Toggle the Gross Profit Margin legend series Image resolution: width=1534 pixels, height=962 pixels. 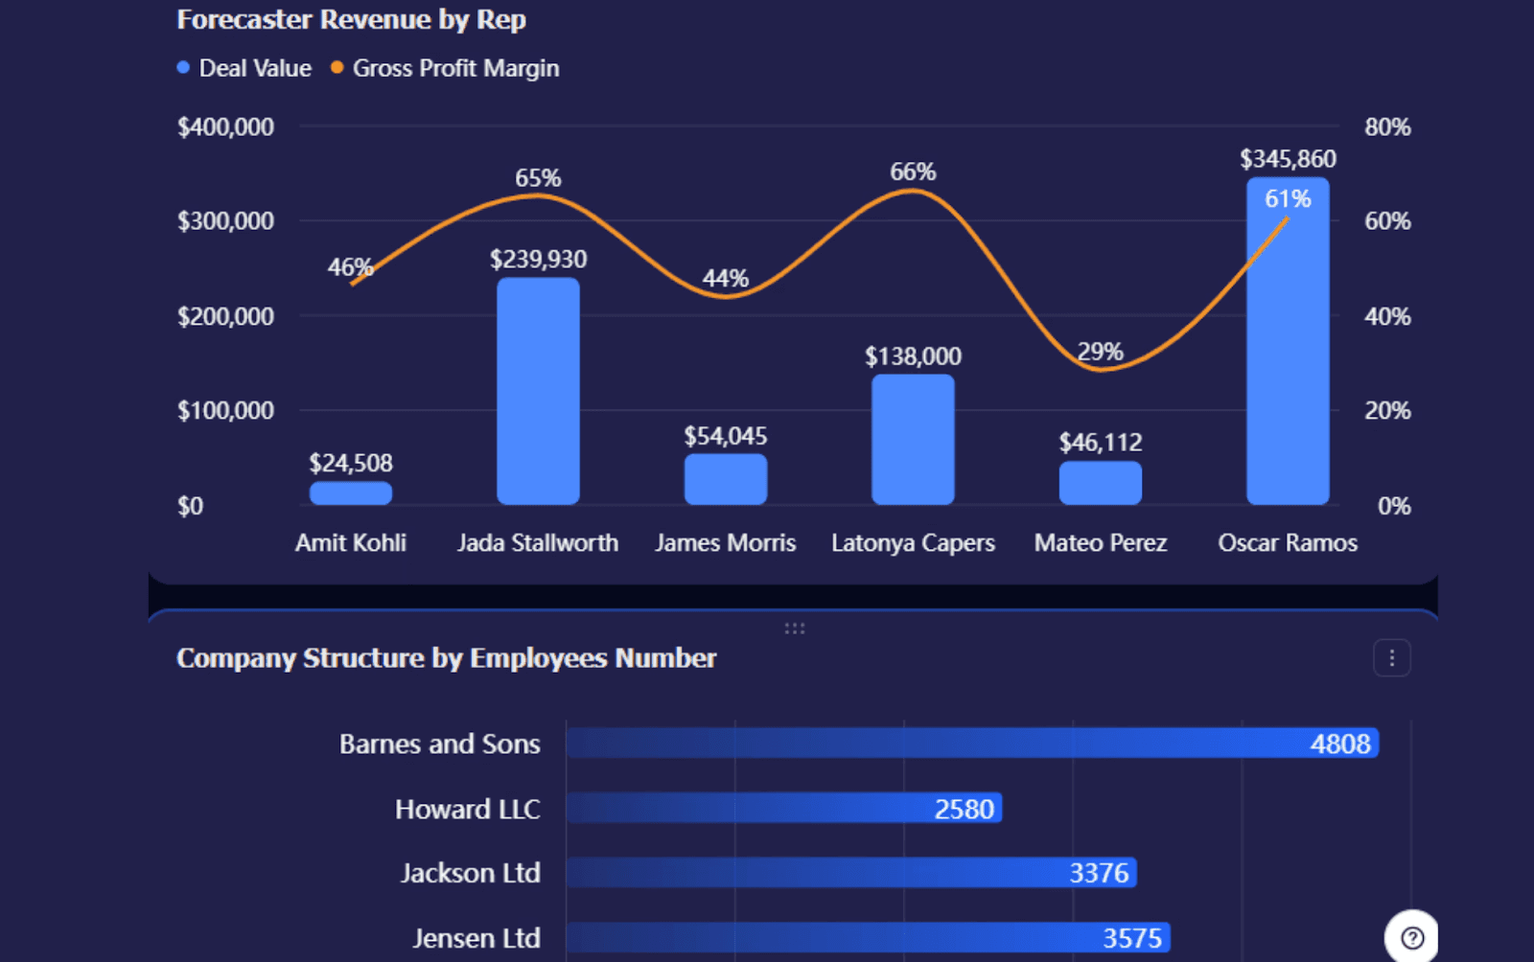pos(445,68)
